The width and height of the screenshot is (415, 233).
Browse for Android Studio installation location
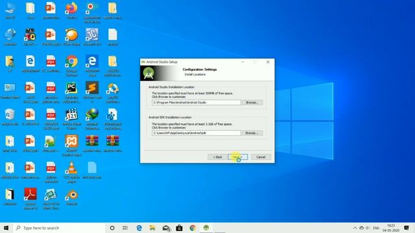point(252,102)
